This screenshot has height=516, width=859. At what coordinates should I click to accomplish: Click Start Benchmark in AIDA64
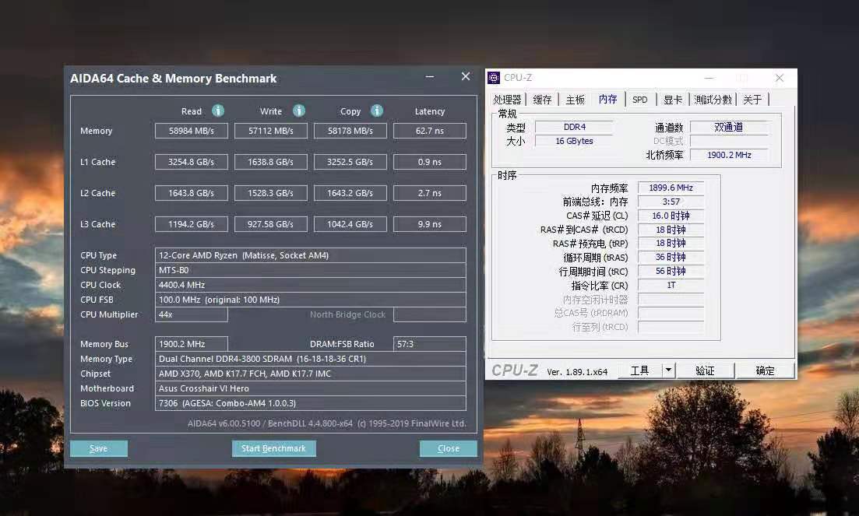(x=274, y=449)
